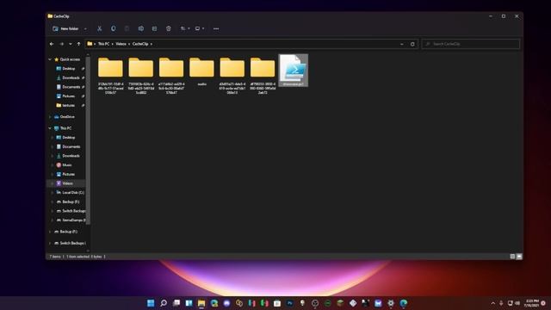The image size is (551, 310).
Task: Click the Copy icon in the toolbar
Action: [113, 28]
